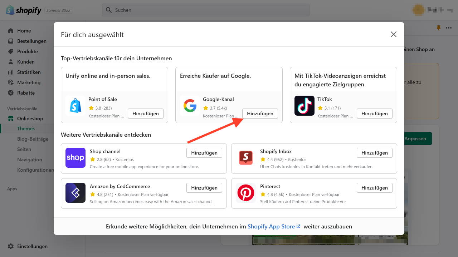This screenshot has width=458, height=257.
Task: Click the Sommer 2022 badge
Action: click(59, 10)
